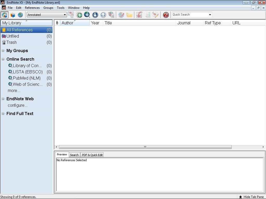Click the Quick Search input field
Viewport: 266px width, 199px height.
(x=190, y=15)
